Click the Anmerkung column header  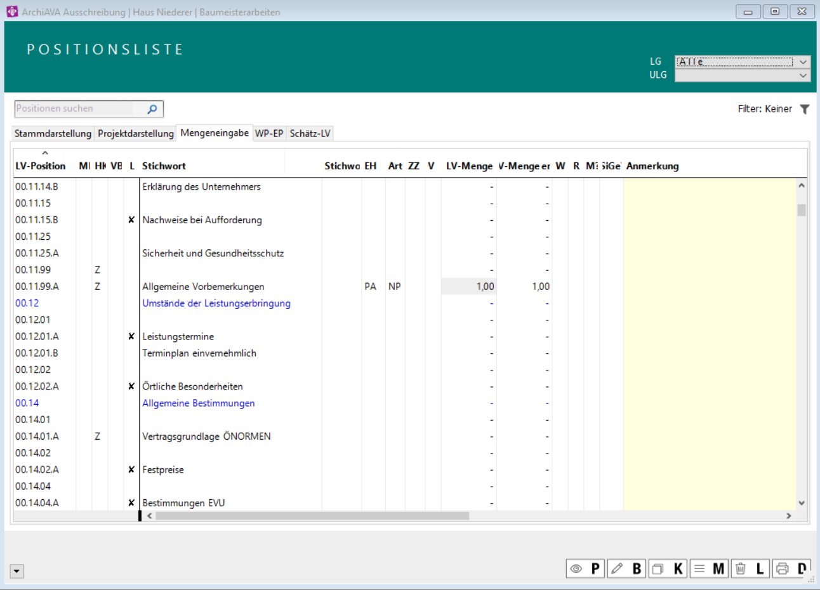(x=652, y=166)
